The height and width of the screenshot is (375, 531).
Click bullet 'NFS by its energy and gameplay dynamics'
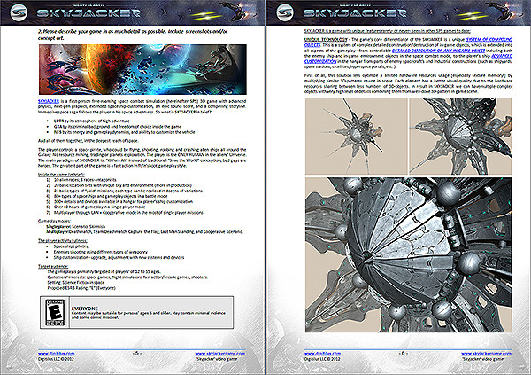(x=124, y=132)
